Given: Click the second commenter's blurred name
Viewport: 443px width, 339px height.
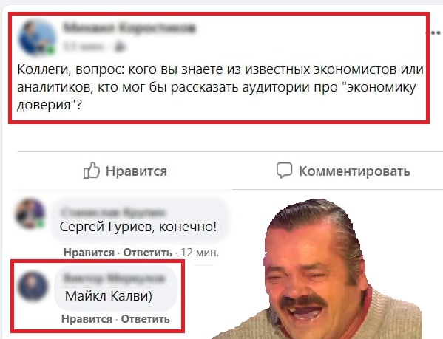Looking at the screenshot, I should pyautogui.click(x=114, y=278).
